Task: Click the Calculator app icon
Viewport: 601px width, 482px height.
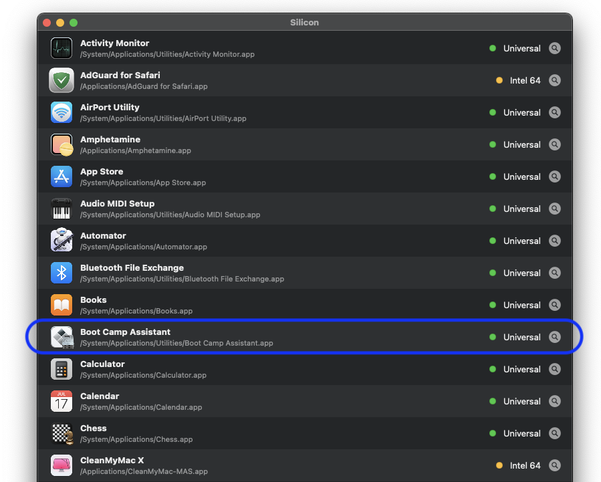Action: coord(62,369)
